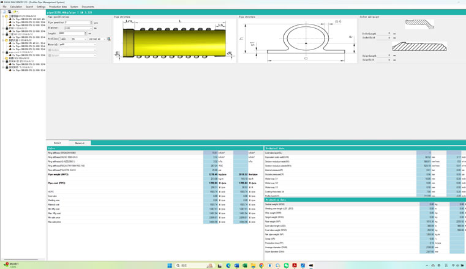Click the Windows Start button

(170, 265)
